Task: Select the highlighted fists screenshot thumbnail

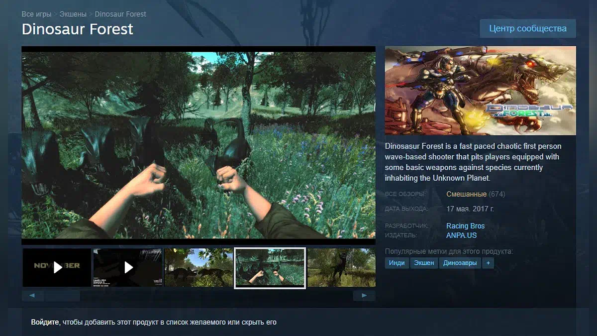Action: click(x=270, y=268)
